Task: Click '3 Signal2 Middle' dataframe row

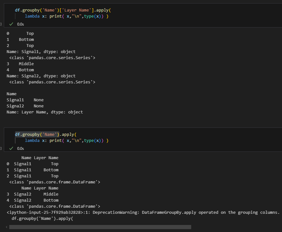Action: (33, 194)
